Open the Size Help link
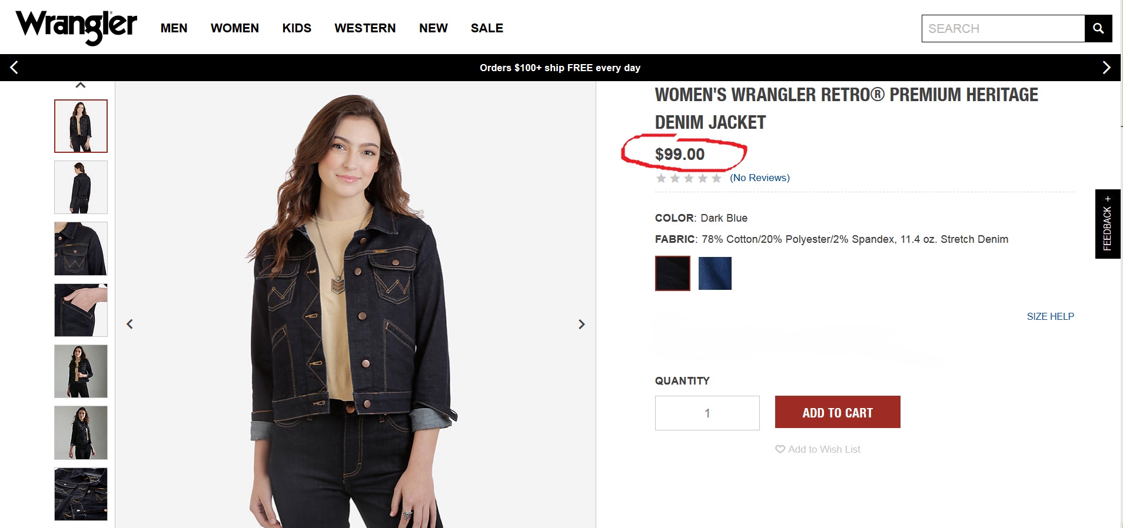Screen dimensions: 1123x528 pyautogui.click(x=1050, y=316)
